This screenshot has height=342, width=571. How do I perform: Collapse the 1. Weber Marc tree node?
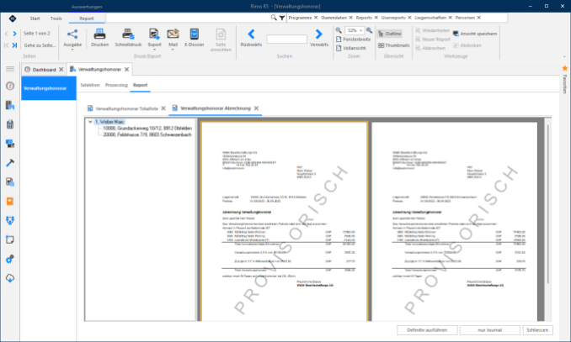tap(90, 122)
